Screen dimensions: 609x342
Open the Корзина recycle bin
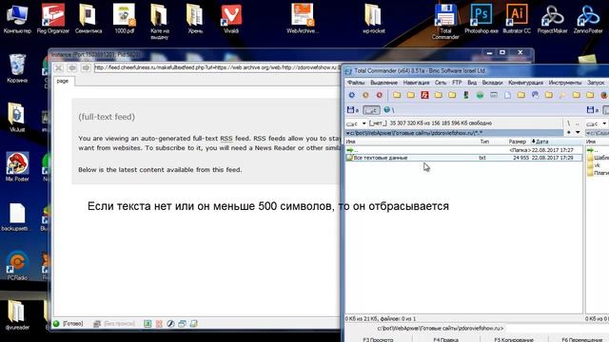point(17,68)
